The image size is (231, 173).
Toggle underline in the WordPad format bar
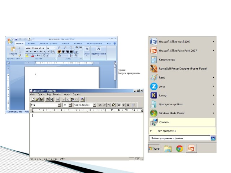pos(109,105)
